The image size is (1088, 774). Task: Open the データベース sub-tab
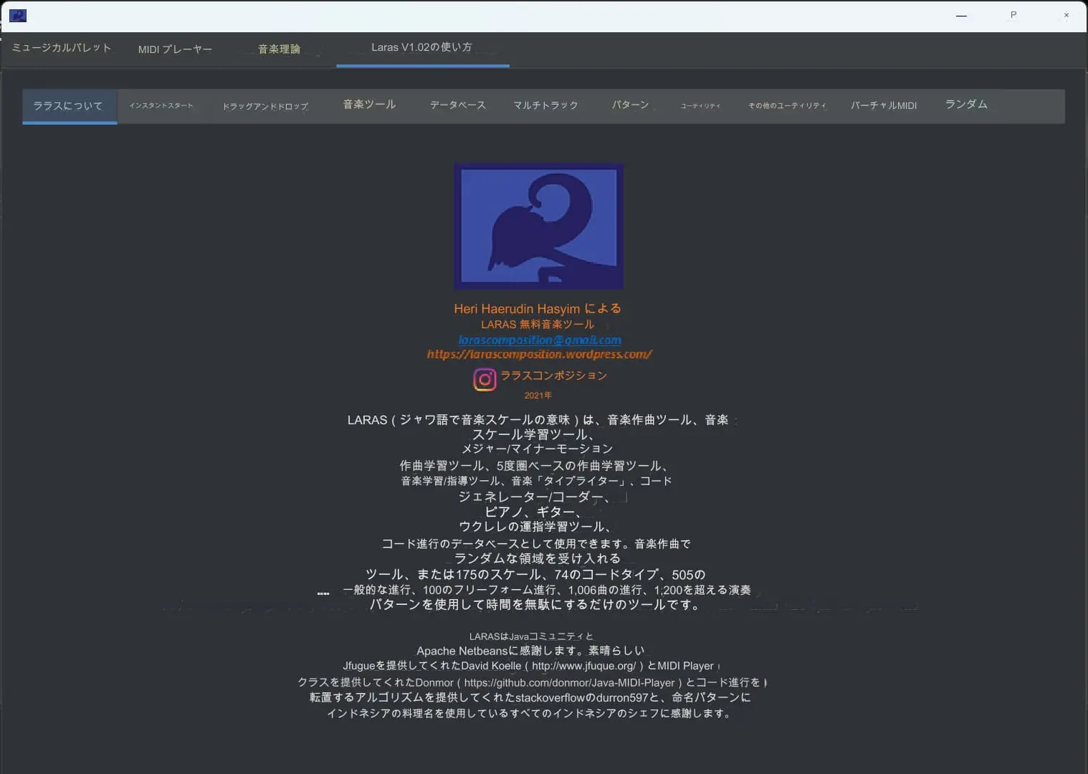point(457,105)
